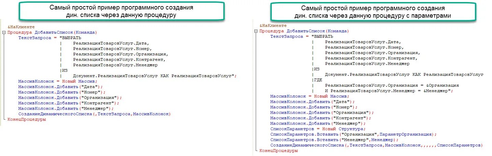Click ТекстЗапроса = "ВЫБРАТЬ line in the example with parameters
The height and width of the screenshot is (156, 492).
pyautogui.click(x=302, y=36)
